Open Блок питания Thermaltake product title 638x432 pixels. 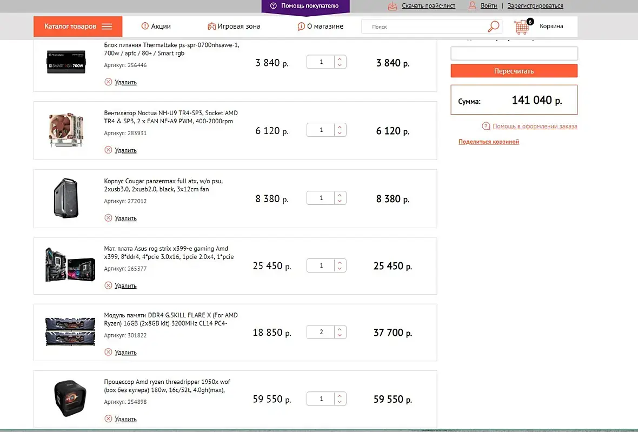(x=172, y=49)
